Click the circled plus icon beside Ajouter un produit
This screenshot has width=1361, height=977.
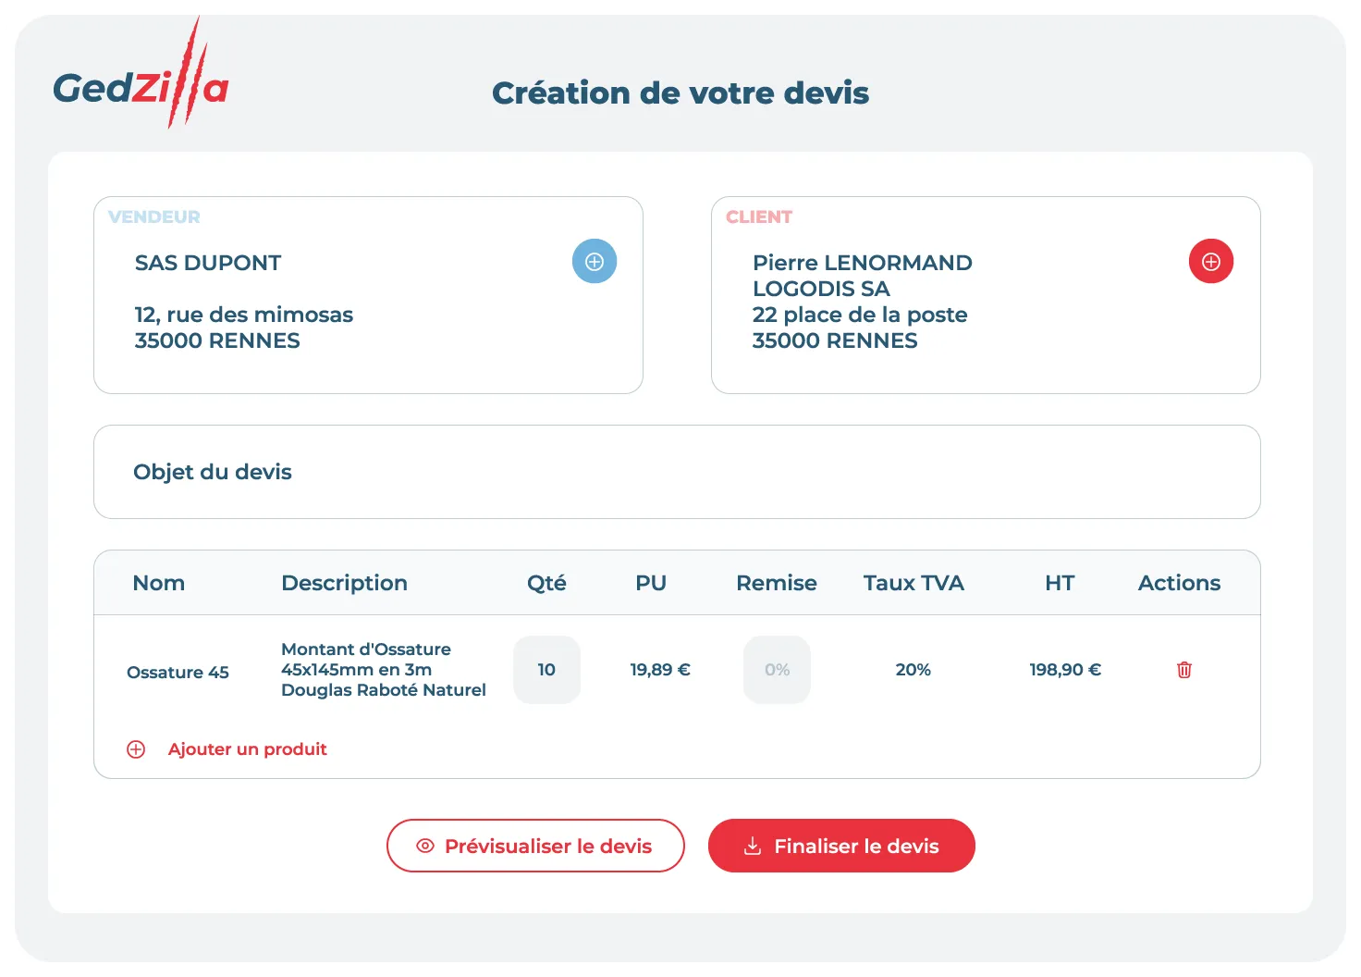tap(136, 749)
